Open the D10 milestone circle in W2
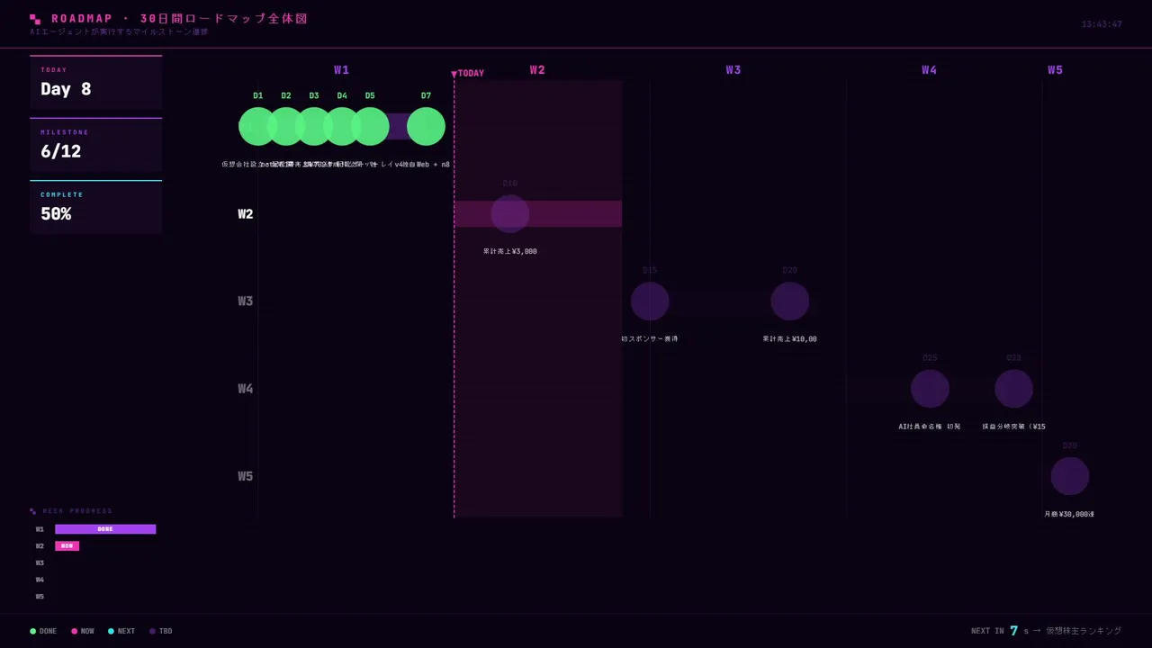The height and width of the screenshot is (648, 1152). [510, 214]
